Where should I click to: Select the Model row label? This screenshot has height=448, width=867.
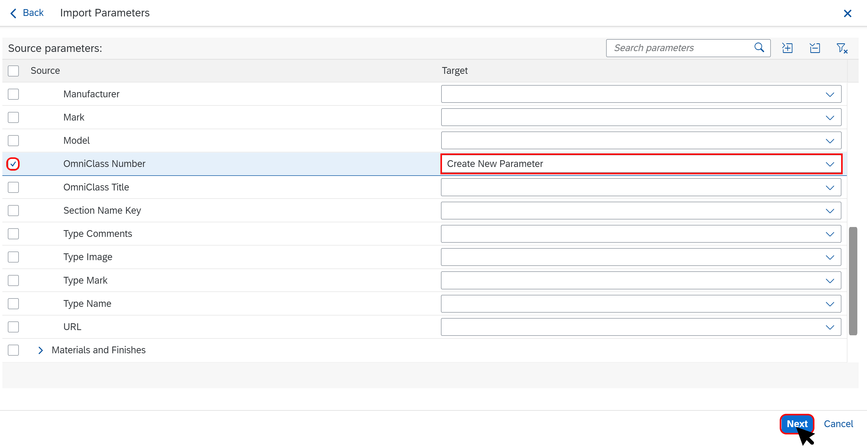[76, 140]
